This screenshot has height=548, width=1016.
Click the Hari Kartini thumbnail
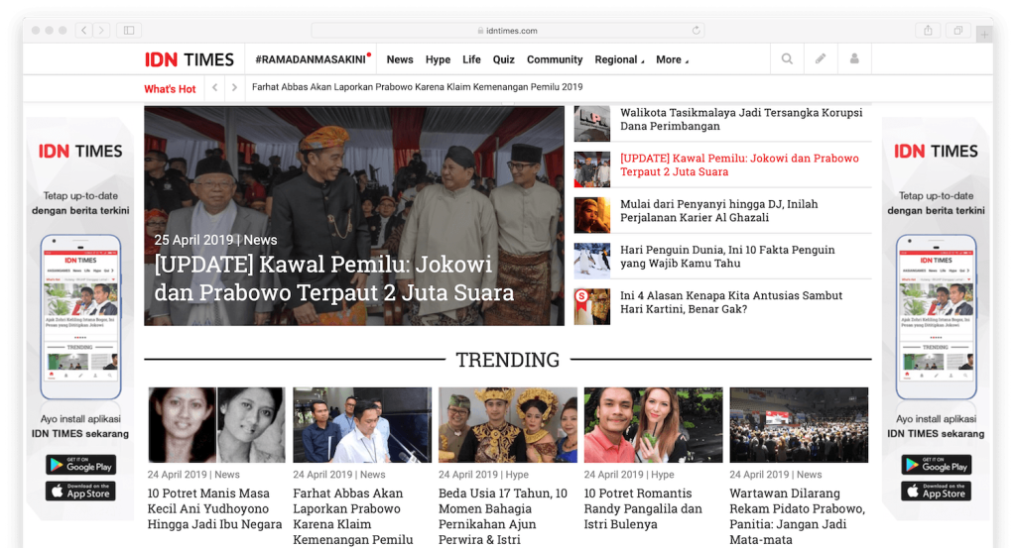[x=591, y=306]
